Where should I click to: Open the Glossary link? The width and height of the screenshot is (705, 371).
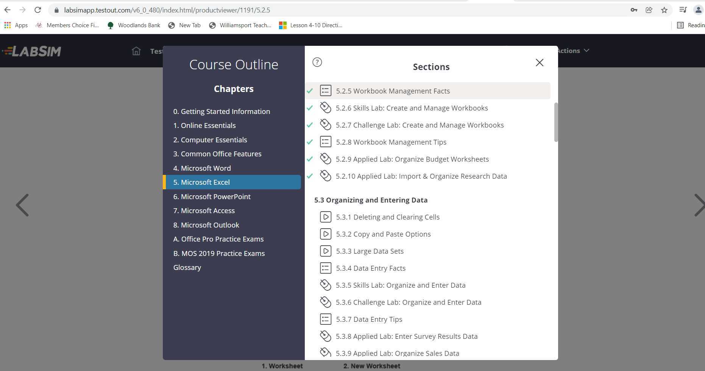click(187, 267)
